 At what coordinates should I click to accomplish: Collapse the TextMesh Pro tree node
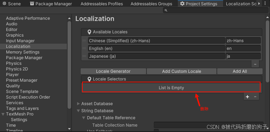point(3,114)
